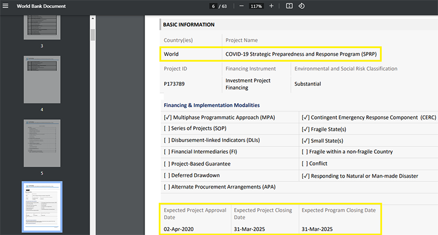Open page 4 thumbnail
The height and width of the screenshot is (235, 438).
tap(42, 80)
